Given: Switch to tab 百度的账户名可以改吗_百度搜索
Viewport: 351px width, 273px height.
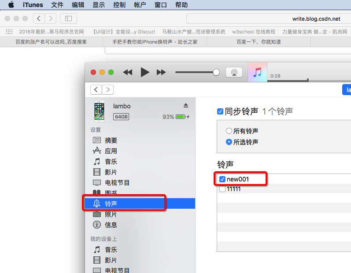Looking at the screenshot, I should [51, 42].
